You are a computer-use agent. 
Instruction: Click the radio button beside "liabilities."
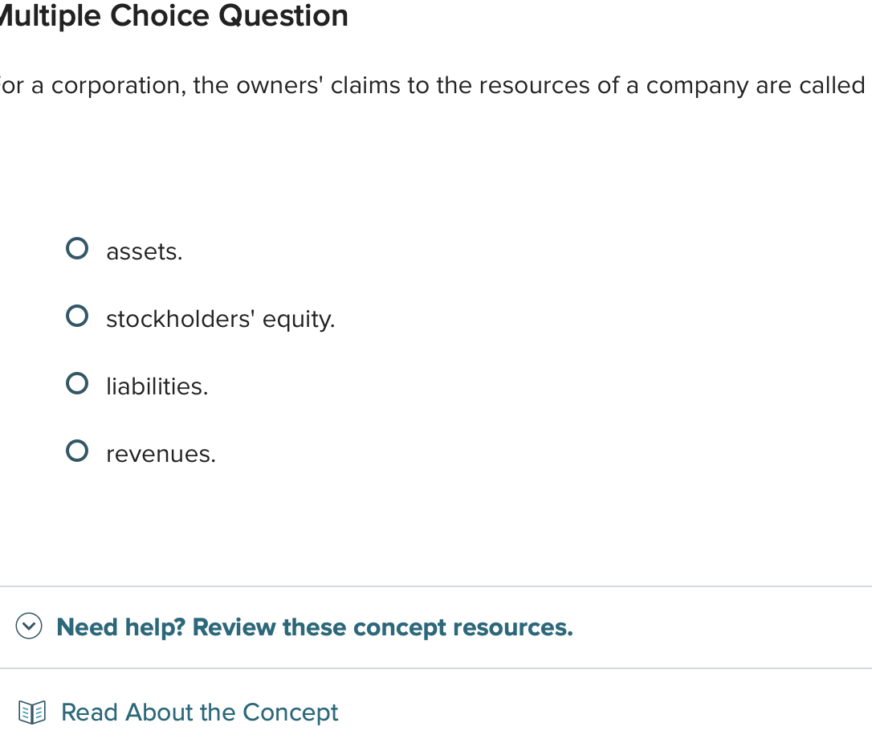[x=76, y=383]
